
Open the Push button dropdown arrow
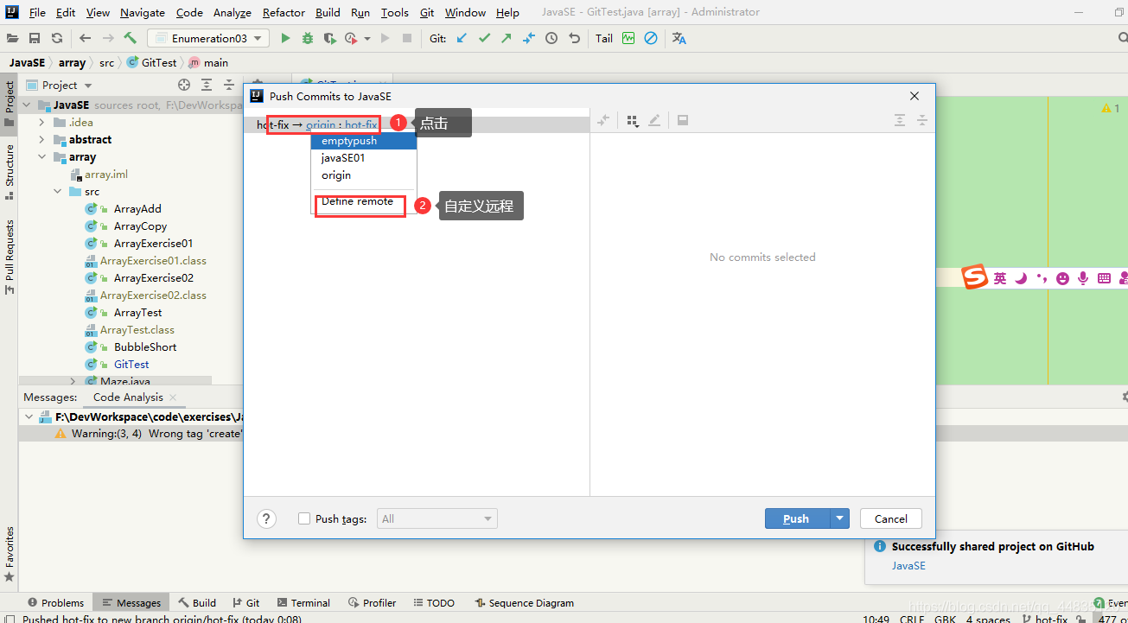point(839,518)
